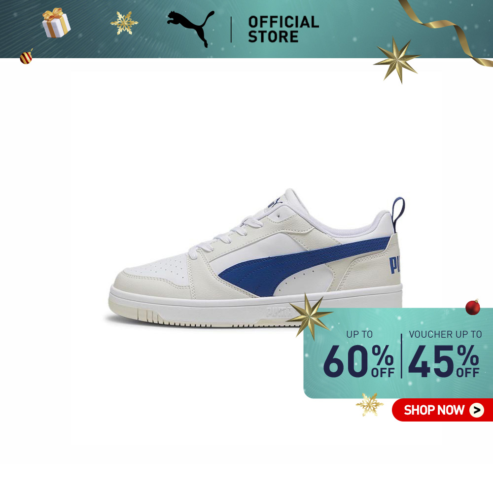The width and height of the screenshot is (493, 493).
Task: Click the gold star on the promo box corner
Action: coord(310,317)
